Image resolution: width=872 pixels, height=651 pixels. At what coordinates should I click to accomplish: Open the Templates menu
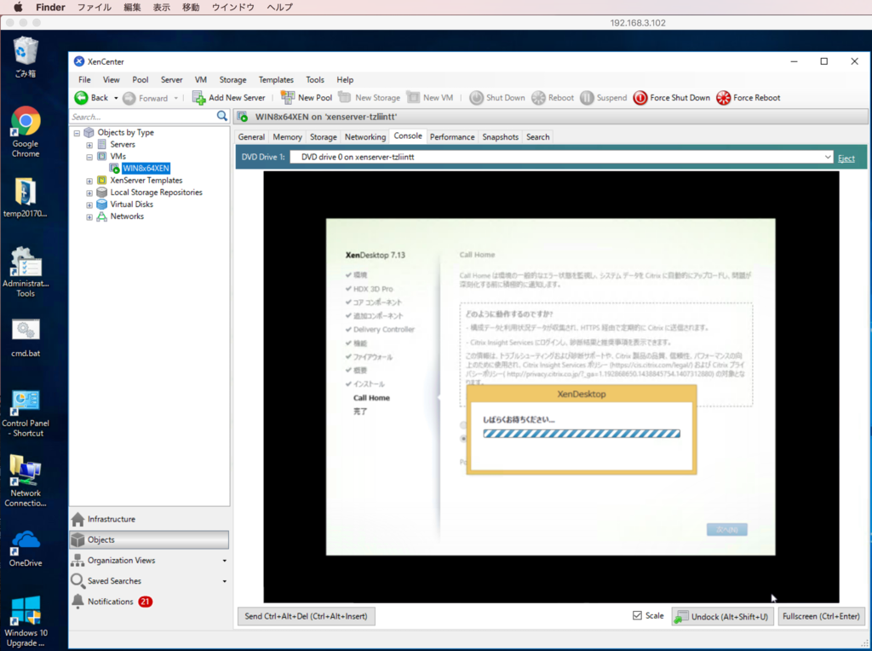(276, 80)
